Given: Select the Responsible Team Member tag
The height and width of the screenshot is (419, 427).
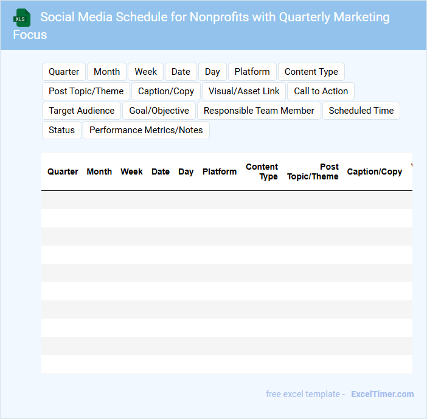Looking at the screenshot, I should [x=259, y=111].
